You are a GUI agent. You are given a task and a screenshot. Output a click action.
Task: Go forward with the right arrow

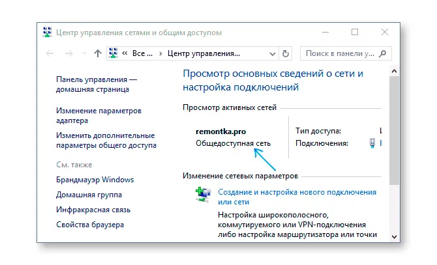coord(69,53)
